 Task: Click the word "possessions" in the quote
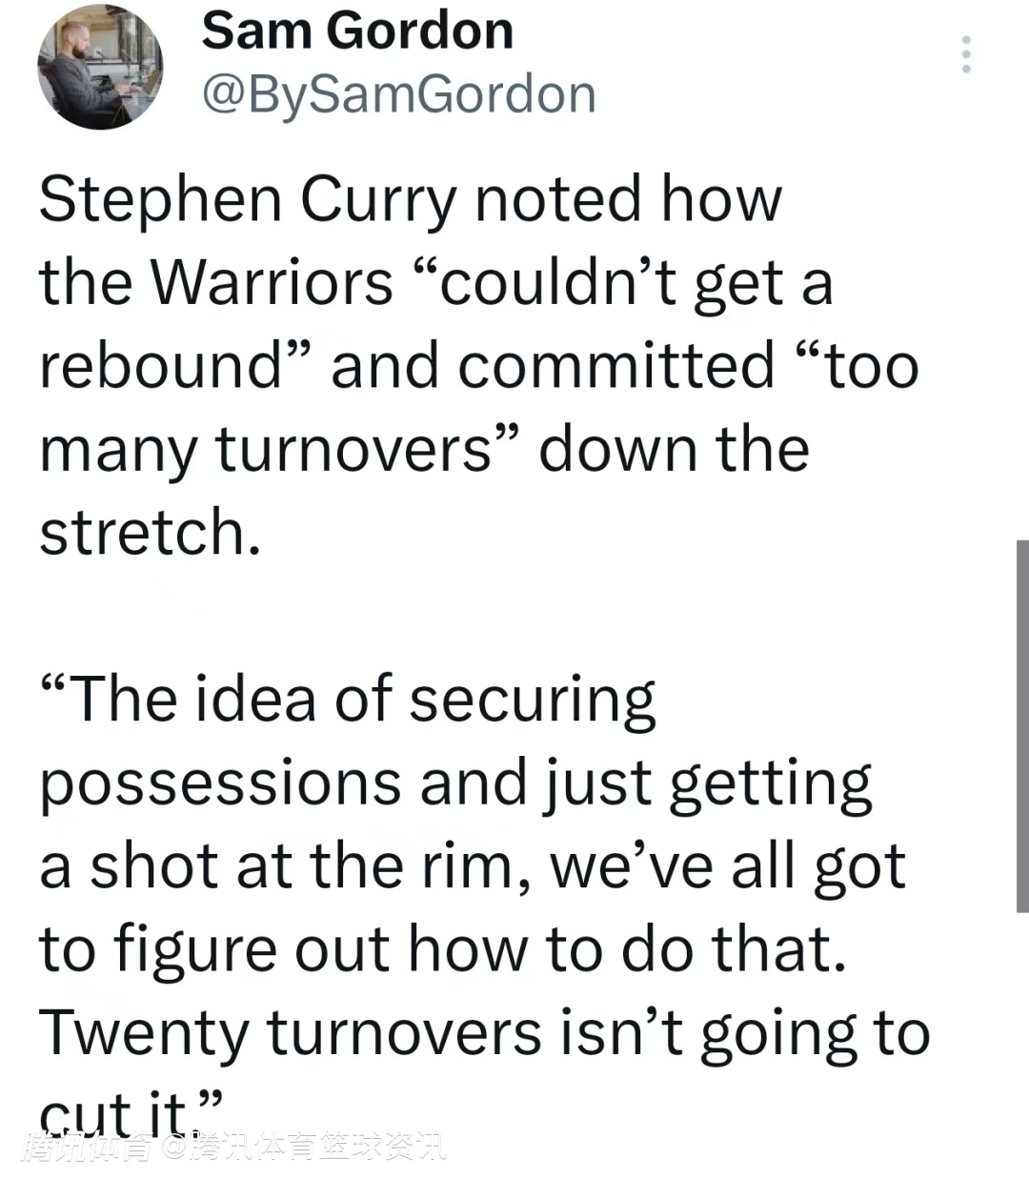(x=221, y=783)
